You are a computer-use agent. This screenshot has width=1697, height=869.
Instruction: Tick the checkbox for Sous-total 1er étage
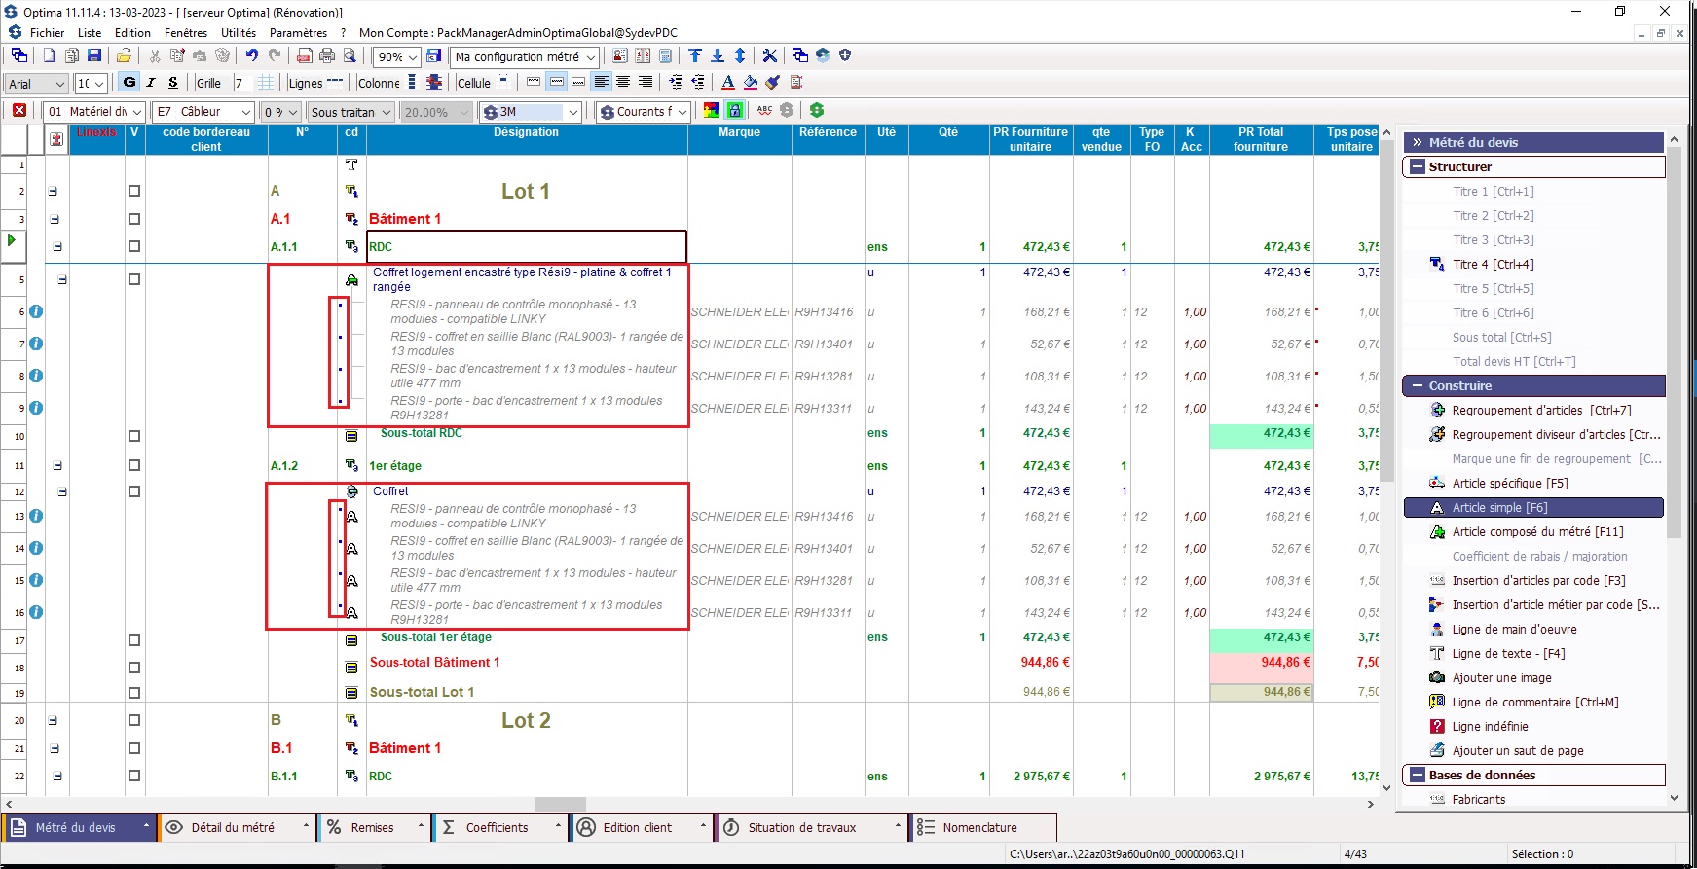134,641
